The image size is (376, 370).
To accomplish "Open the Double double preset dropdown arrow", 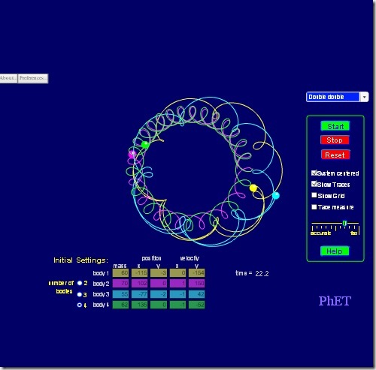I will point(364,97).
